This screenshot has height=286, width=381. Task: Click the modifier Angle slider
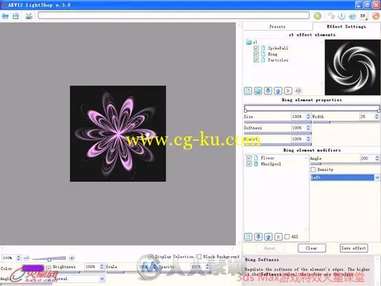click(345, 164)
